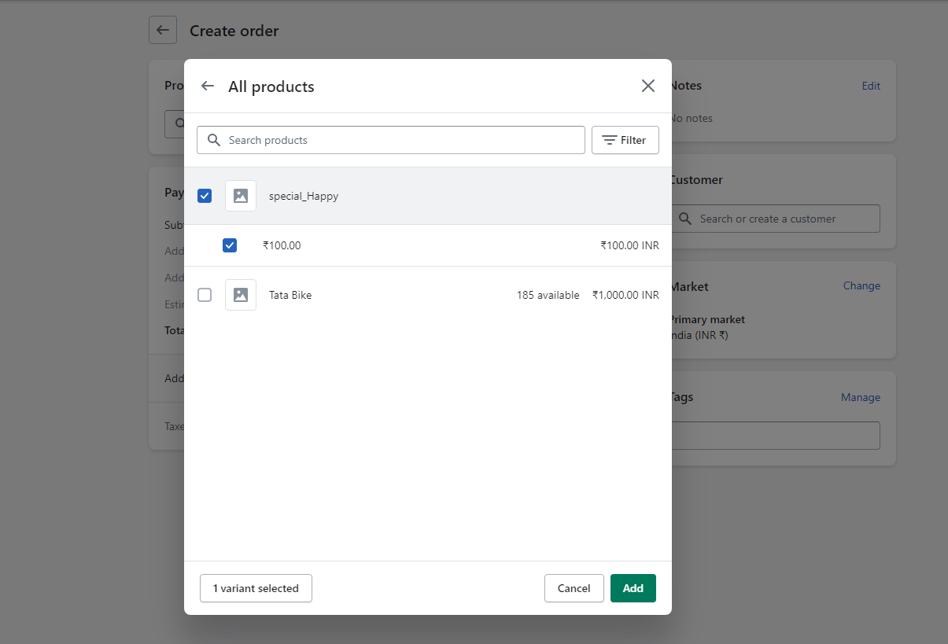The width and height of the screenshot is (948, 644).
Task: Click the Search products input field
Action: (401, 140)
